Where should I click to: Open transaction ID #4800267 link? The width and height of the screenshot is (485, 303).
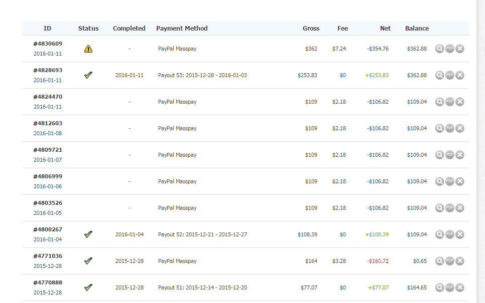tap(48, 229)
